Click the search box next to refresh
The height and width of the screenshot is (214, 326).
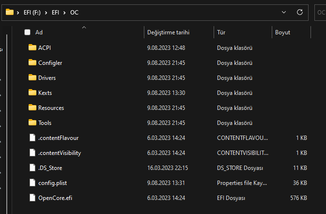point(321,13)
